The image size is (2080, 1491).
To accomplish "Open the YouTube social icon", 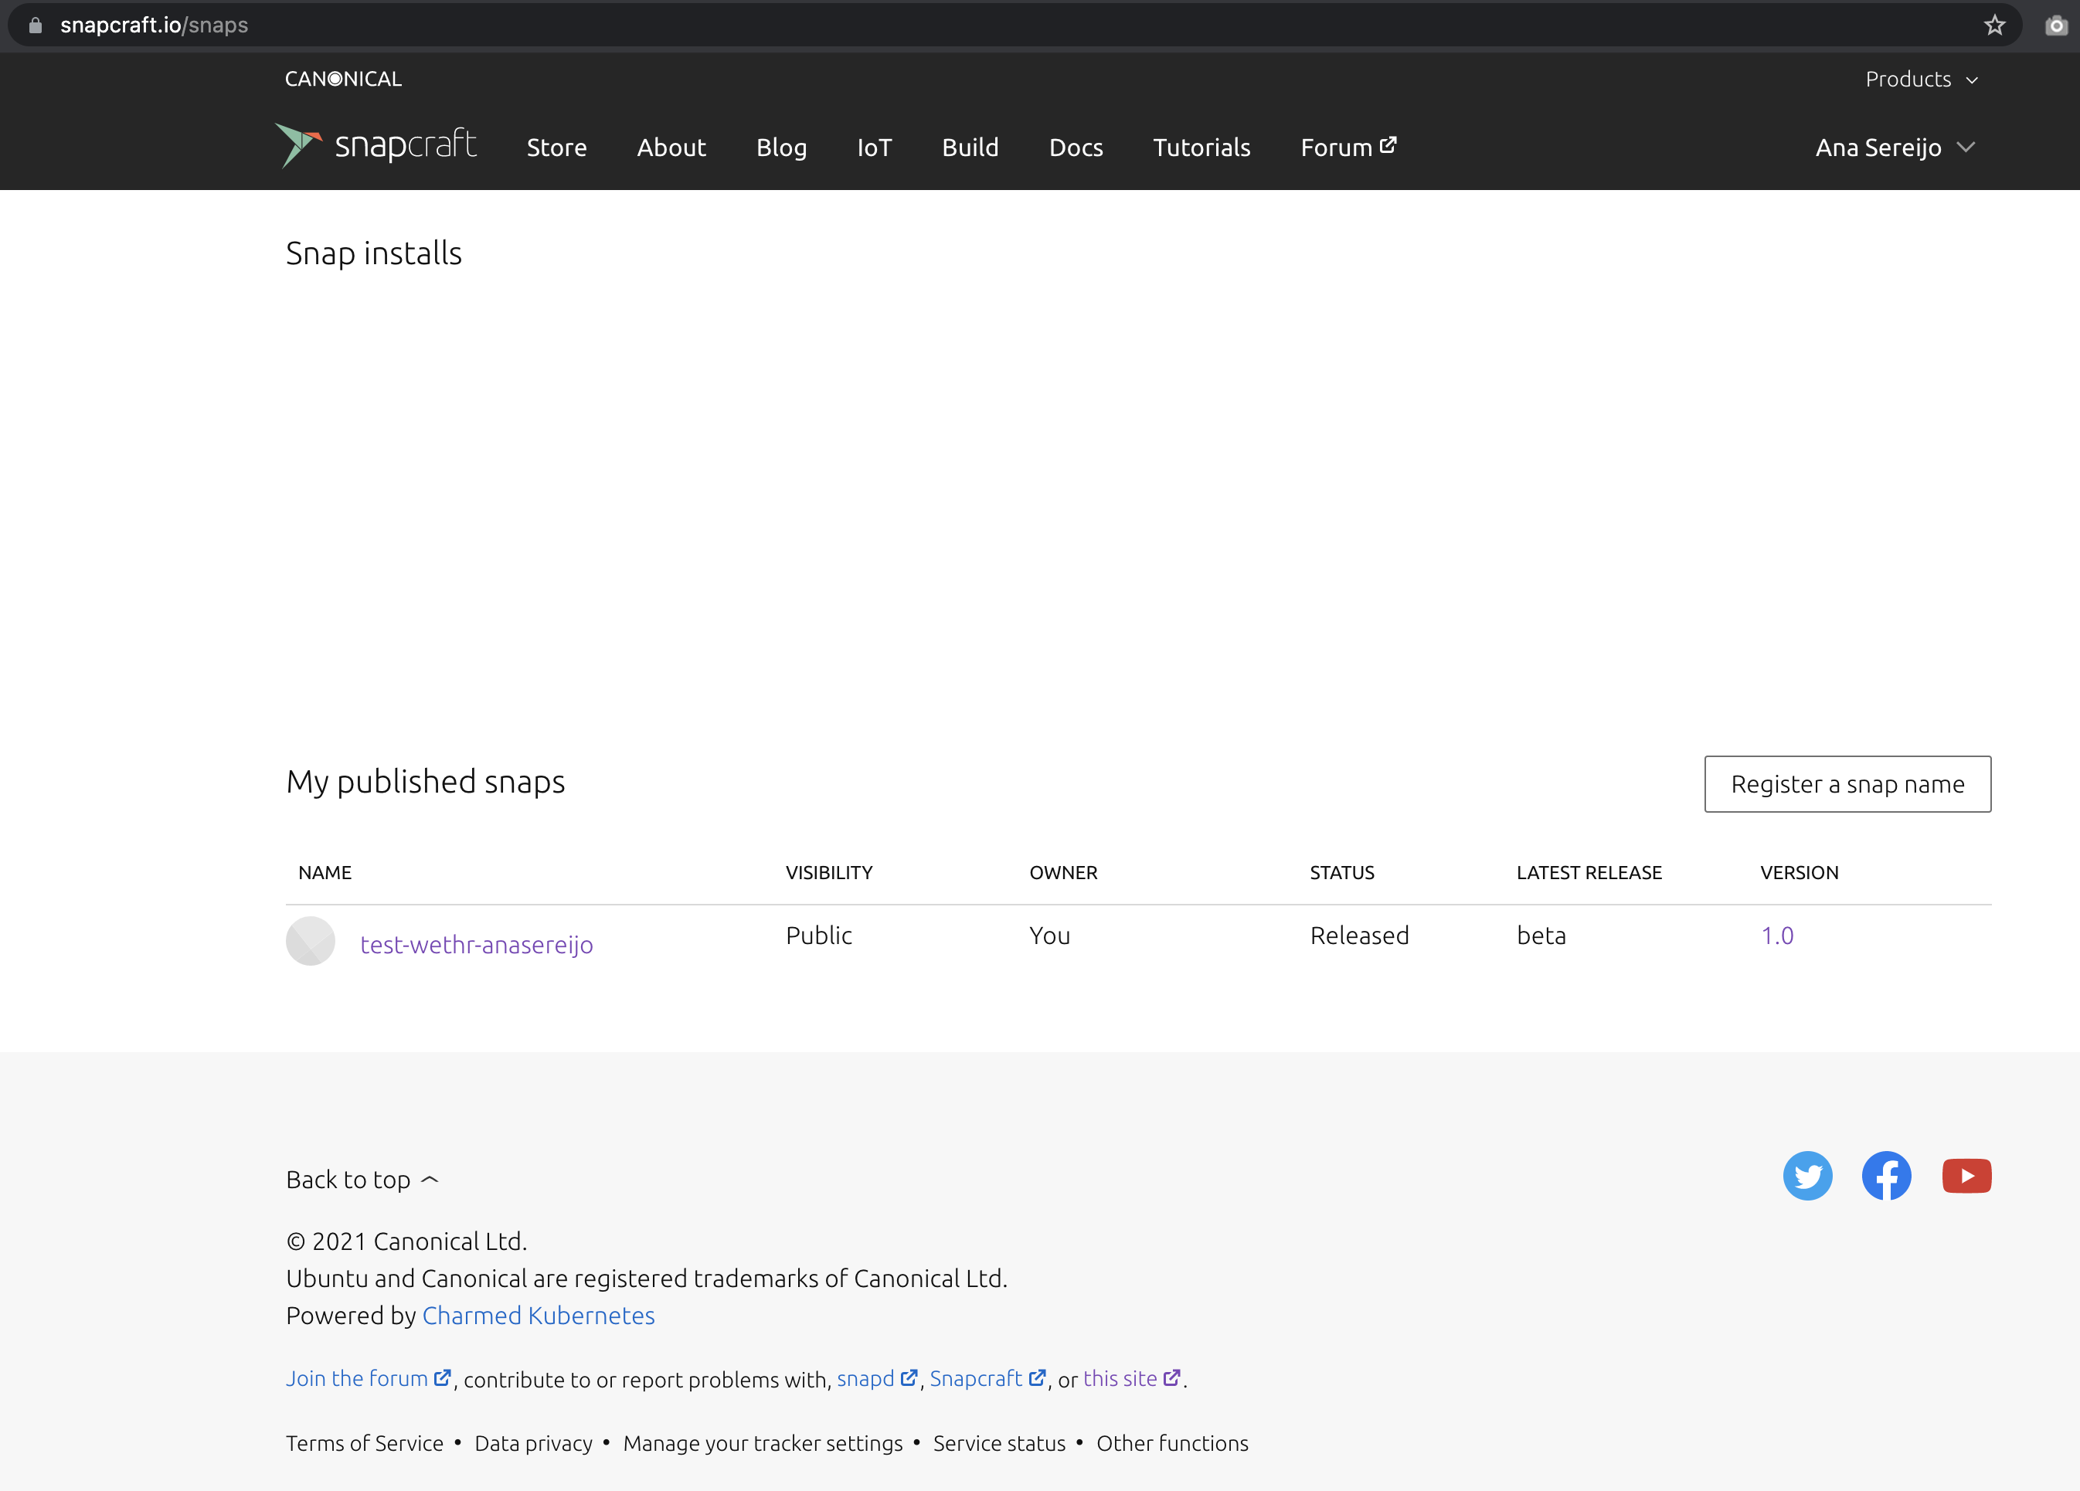I will pos(1966,1176).
